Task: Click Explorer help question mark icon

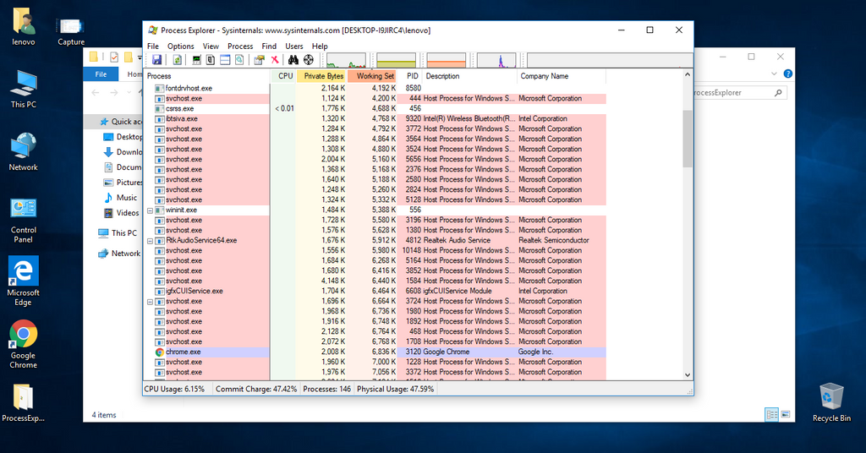Action: [787, 74]
